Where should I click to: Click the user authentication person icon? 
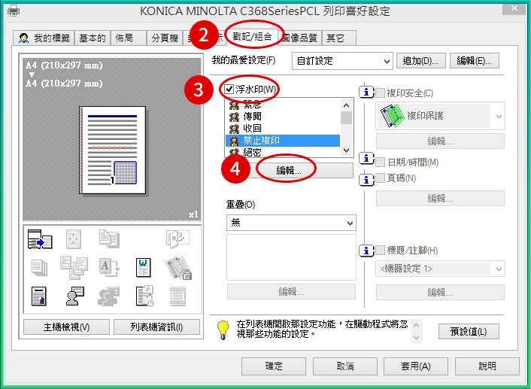coord(75,296)
